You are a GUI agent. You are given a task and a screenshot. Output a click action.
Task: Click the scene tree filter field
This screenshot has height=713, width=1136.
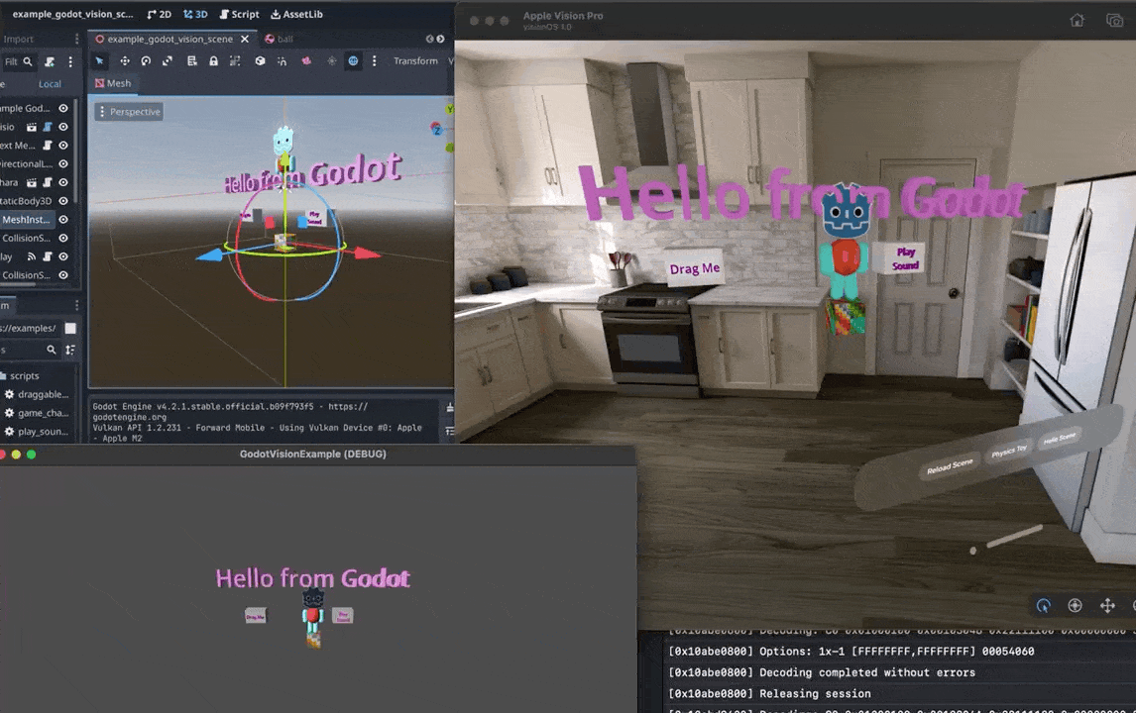click(18, 61)
